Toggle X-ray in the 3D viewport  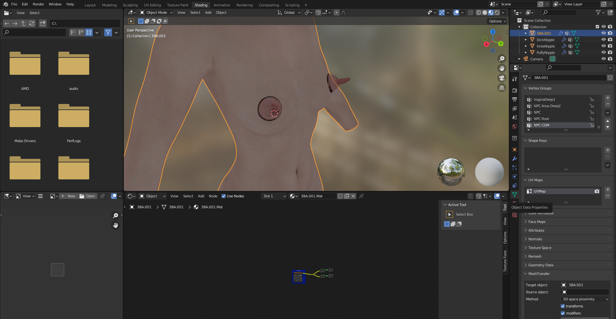pyautogui.click(x=470, y=13)
